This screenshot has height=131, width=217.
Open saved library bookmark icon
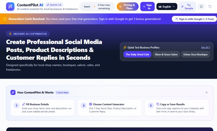point(201,6)
